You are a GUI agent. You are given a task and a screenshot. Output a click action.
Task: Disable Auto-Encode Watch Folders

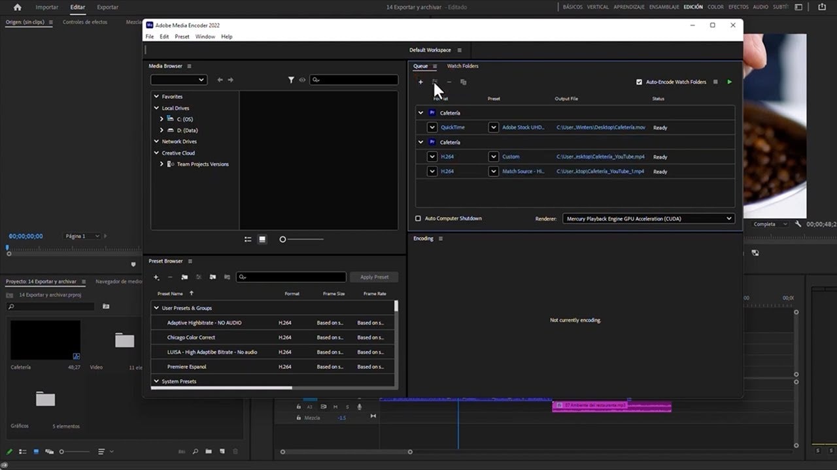coord(639,82)
